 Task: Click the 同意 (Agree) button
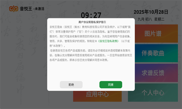(x=111, y=85)
